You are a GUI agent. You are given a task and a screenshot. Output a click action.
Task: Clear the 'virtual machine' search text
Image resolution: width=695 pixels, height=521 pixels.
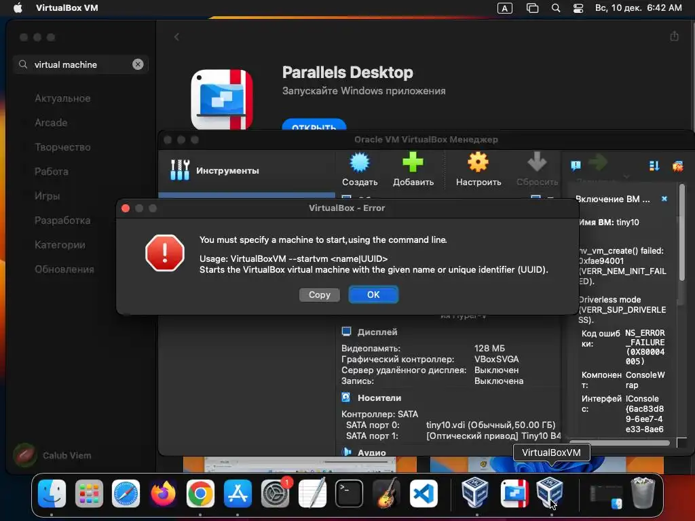138,64
